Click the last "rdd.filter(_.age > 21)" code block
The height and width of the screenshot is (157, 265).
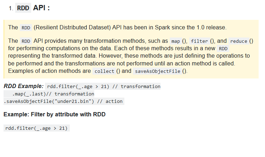36,128
